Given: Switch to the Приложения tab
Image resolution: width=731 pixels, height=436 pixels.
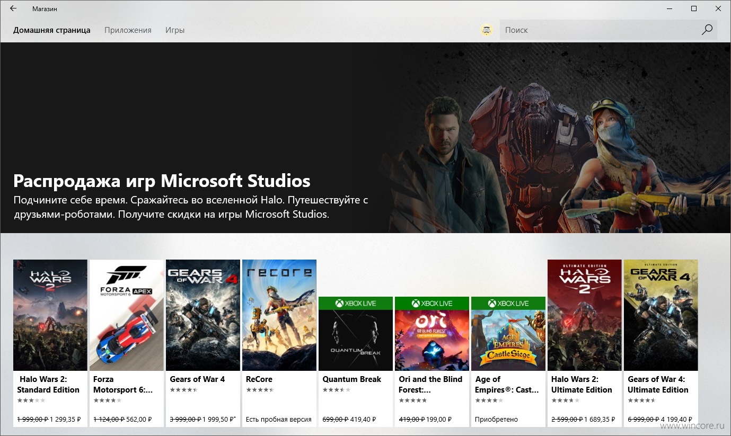Looking at the screenshot, I should (128, 30).
